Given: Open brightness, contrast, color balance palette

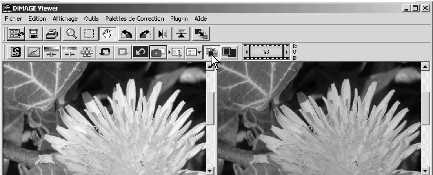Looking at the screenshot, I should 52,52.
